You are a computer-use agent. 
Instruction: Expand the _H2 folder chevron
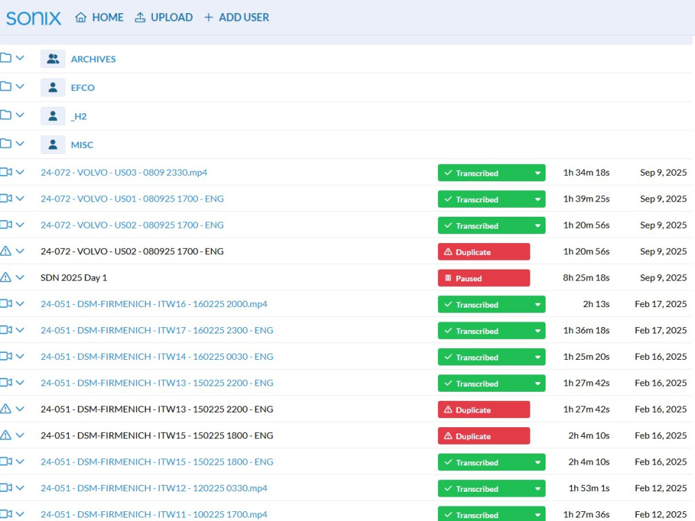(x=20, y=115)
